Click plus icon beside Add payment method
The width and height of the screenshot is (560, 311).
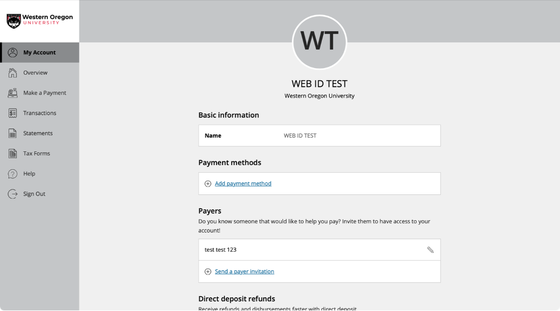(x=208, y=184)
